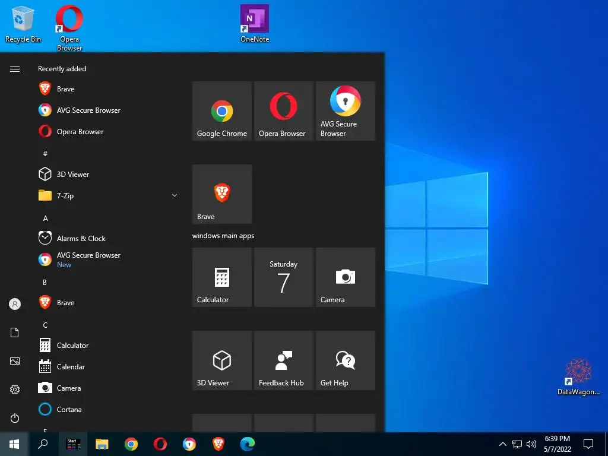Open Opera from the taskbar
The height and width of the screenshot is (456, 608).
coord(160,444)
